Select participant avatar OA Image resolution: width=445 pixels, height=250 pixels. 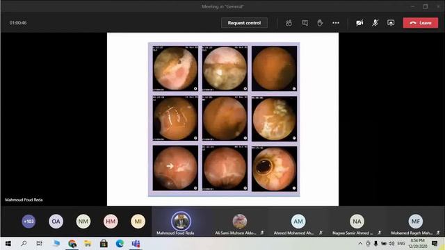pyautogui.click(x=56, y=222)
